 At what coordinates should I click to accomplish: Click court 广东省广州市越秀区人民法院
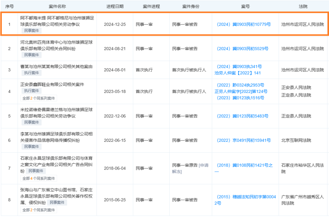click(302, 200)
